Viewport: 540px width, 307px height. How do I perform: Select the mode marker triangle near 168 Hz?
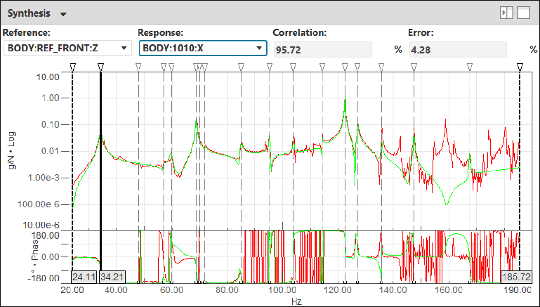coord(470,67)
